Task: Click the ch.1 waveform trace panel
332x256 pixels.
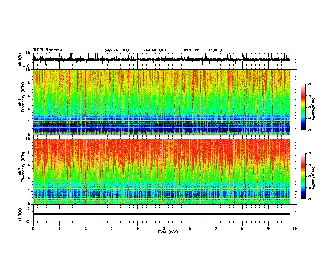Action: [x=164, y=59]
